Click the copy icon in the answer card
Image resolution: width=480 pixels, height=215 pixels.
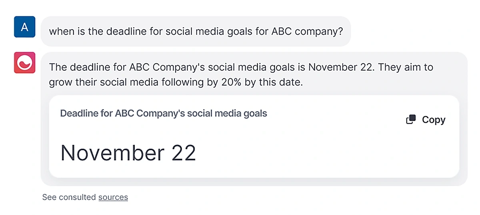(411, 119)
